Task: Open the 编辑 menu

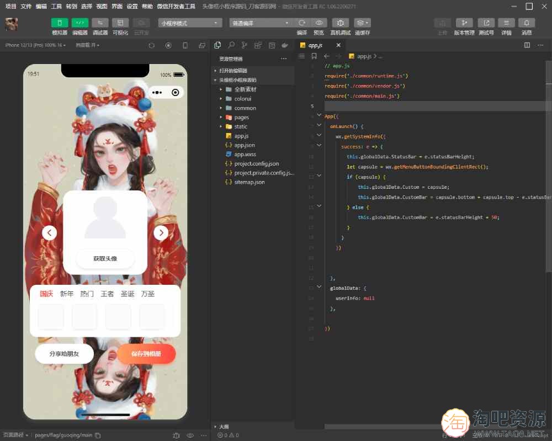Action: tap(41, 6)
